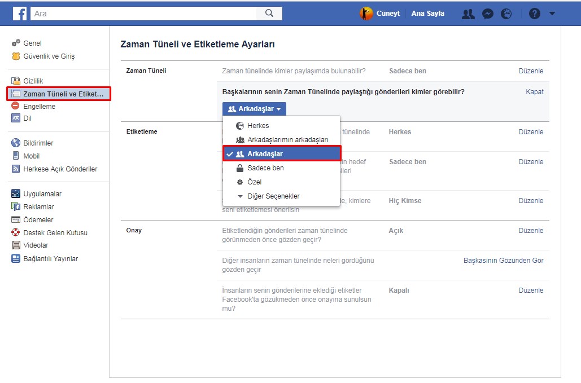Click Kapat to close the section

pyautogui.click(x=534, y=92)
